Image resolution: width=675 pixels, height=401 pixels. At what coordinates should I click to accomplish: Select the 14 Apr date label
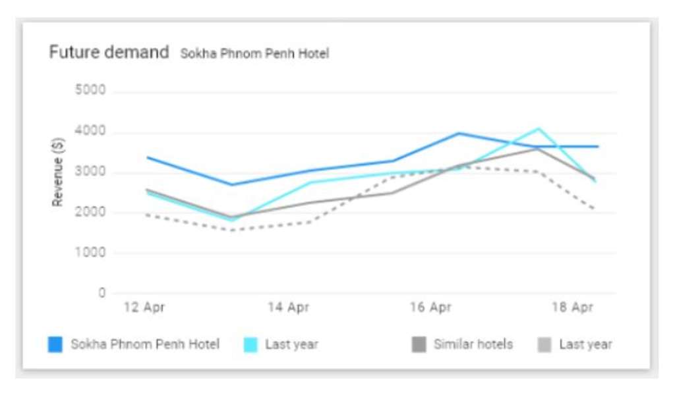pyautogui.click(x=288, y=307)
